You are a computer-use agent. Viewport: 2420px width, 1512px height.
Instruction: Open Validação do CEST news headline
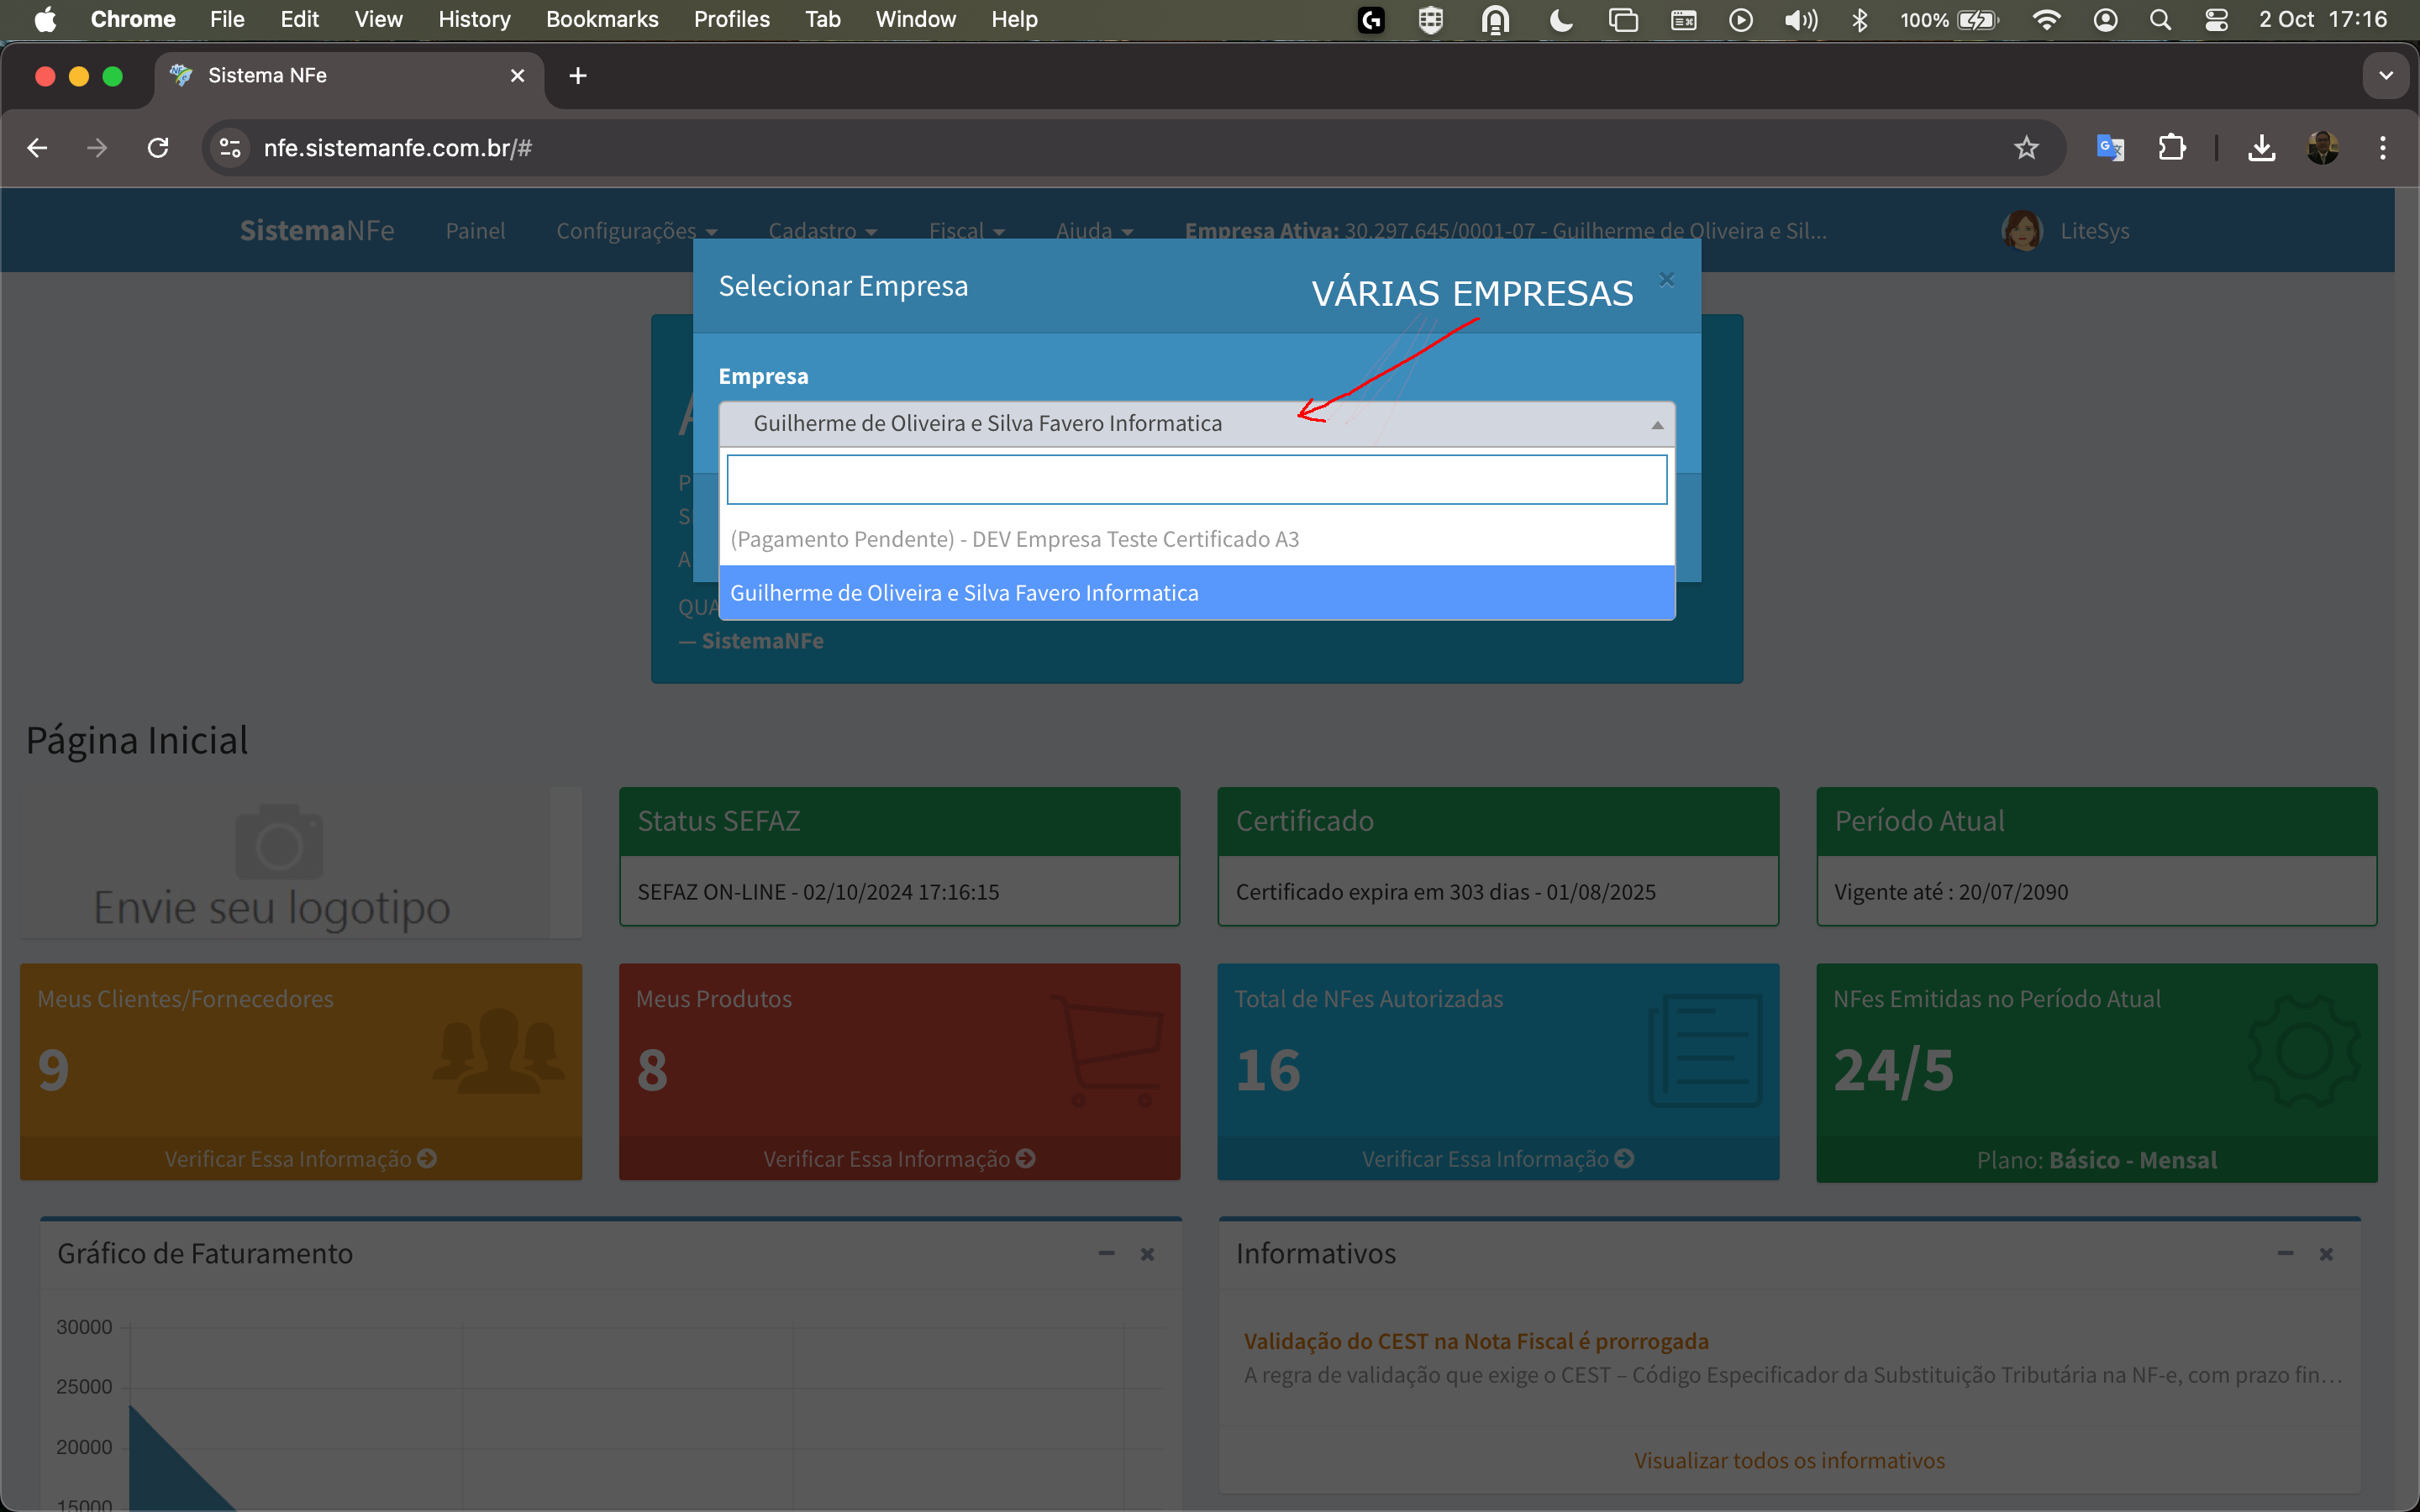click(1476, 1341)
